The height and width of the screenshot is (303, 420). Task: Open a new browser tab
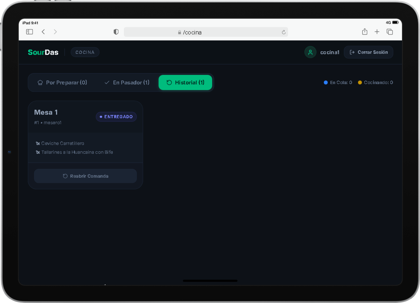coord(377,32)
